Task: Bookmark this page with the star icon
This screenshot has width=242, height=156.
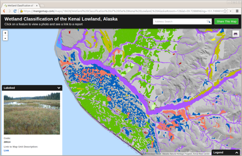Action: pos(225,11)
